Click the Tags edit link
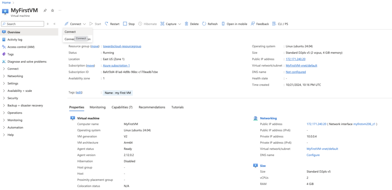392x190 pixels. pyautogui.click(x=79, y=92)
